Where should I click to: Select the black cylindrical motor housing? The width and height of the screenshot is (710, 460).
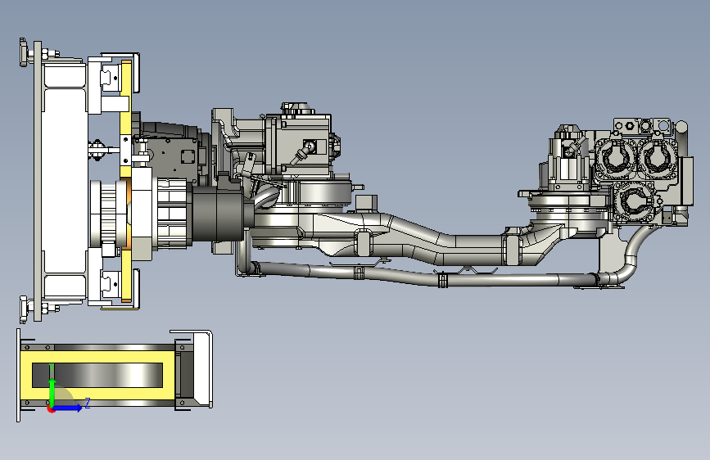point(219,214)
